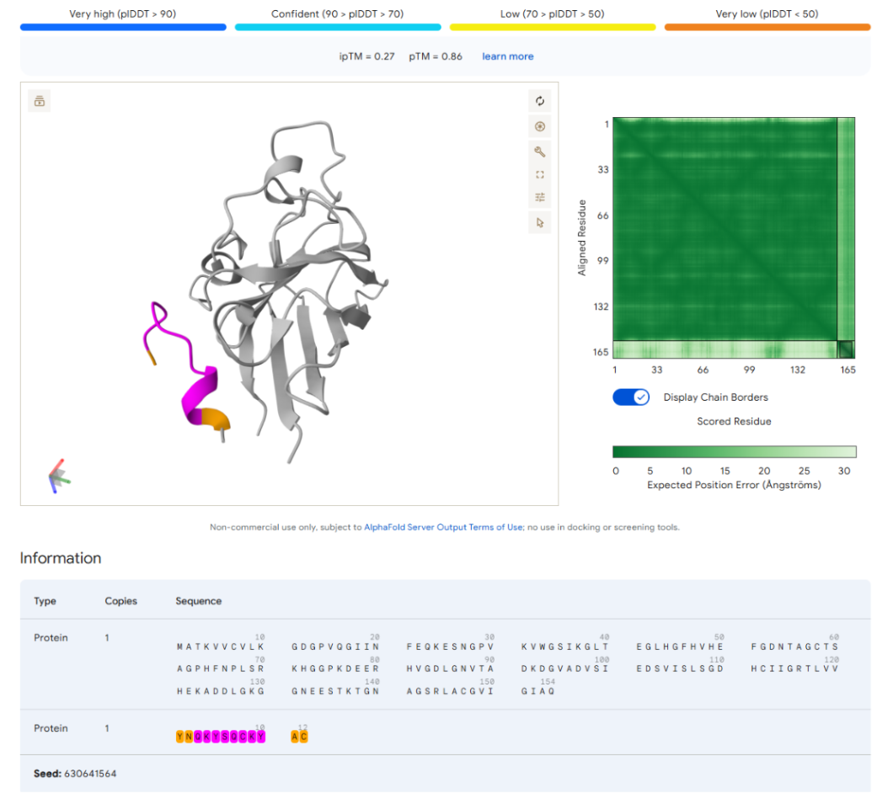Click sequence block 'AGPHFNPLSR'
Screen dimensions: 877x804
pos(221,668)
